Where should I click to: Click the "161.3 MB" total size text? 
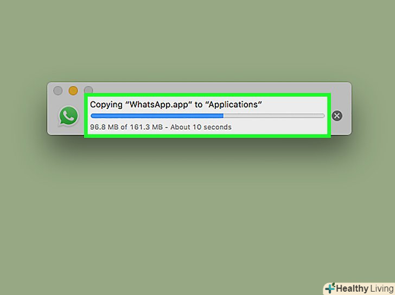[x=146, y=127]
